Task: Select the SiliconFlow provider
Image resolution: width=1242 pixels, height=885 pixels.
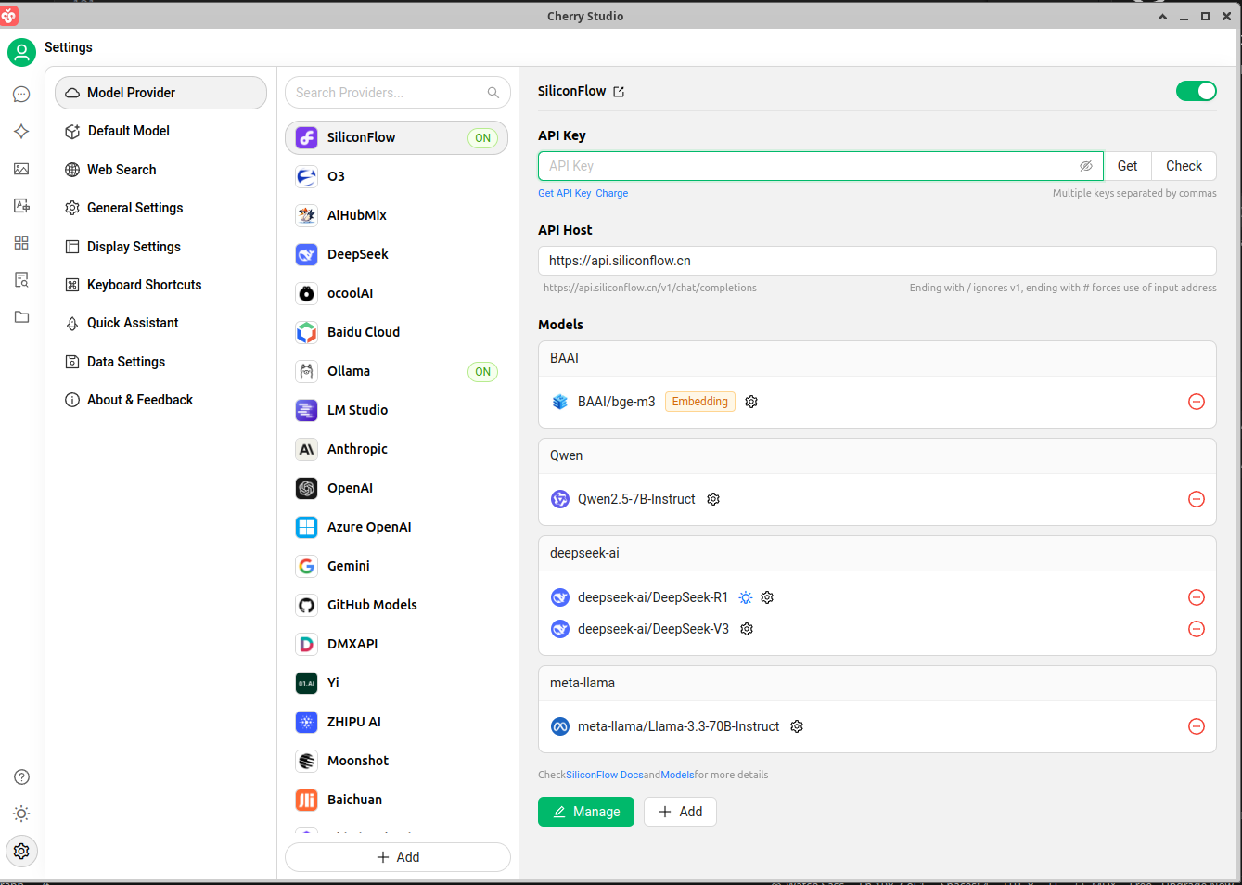Action: click(x=397, y=137)
